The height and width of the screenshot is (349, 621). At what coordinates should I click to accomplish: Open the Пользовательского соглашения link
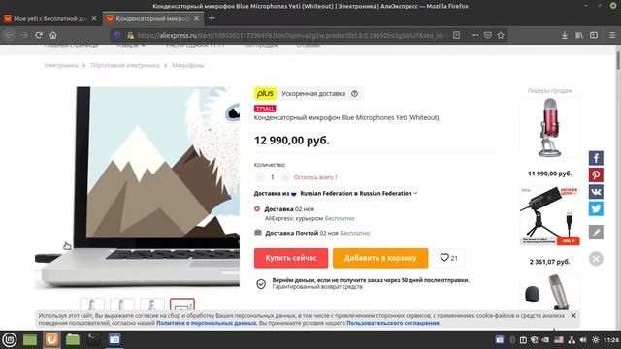[x=392, y=323]
